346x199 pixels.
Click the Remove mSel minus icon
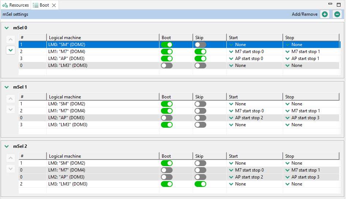[337, 14]
